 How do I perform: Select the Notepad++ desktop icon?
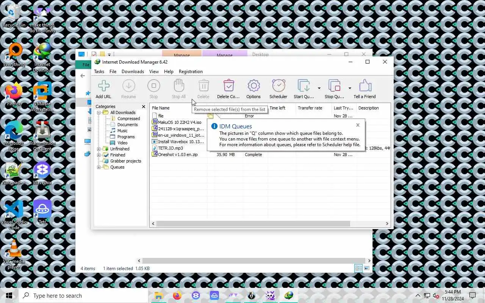14,173
